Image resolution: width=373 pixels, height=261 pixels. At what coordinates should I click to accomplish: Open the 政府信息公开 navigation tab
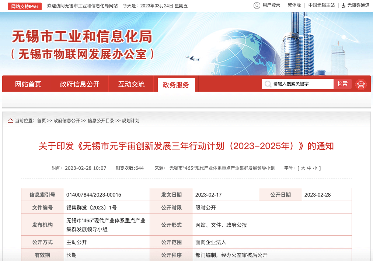point(80,84)
